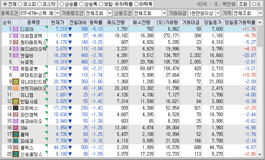Click the vertical scrollbar thumb
The image size is (265, 160).
tap(260, 36)
